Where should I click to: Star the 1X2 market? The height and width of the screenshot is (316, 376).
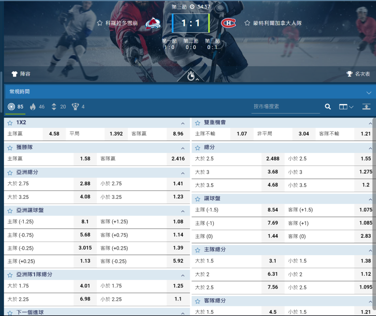click(x=10, y=123)
